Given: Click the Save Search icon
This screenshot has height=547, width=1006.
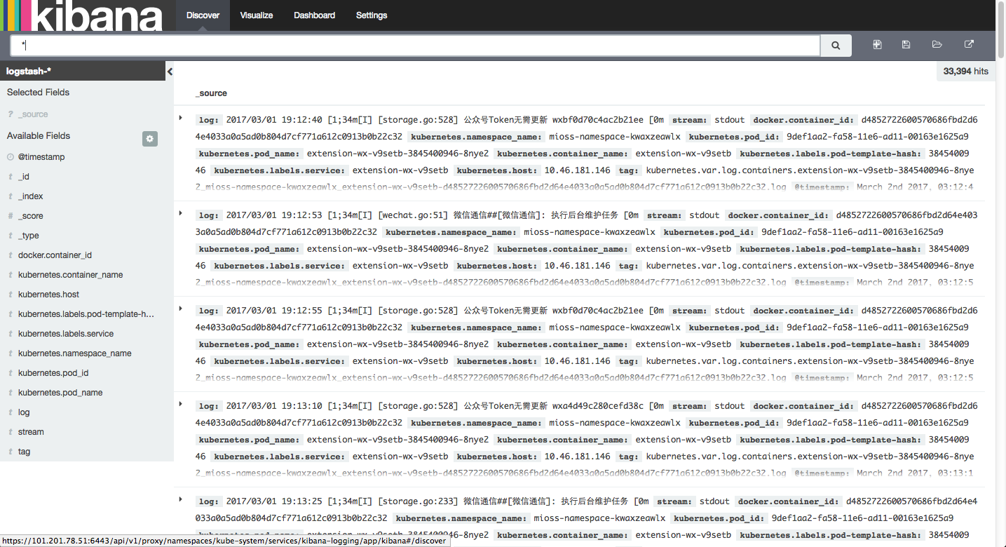Looking at the screenshot, I should (x=906, y=45).
